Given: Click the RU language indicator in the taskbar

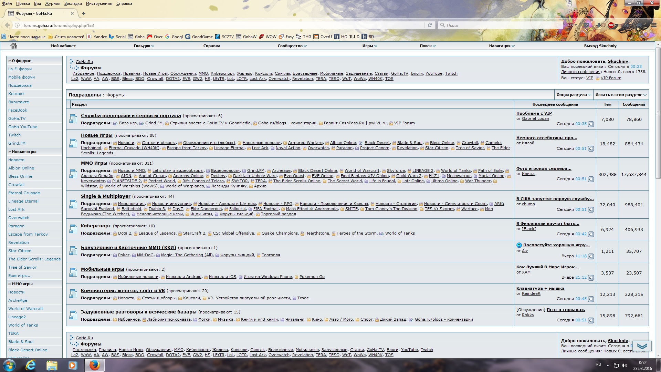Looking at the screenshot, I should point(598,364).
